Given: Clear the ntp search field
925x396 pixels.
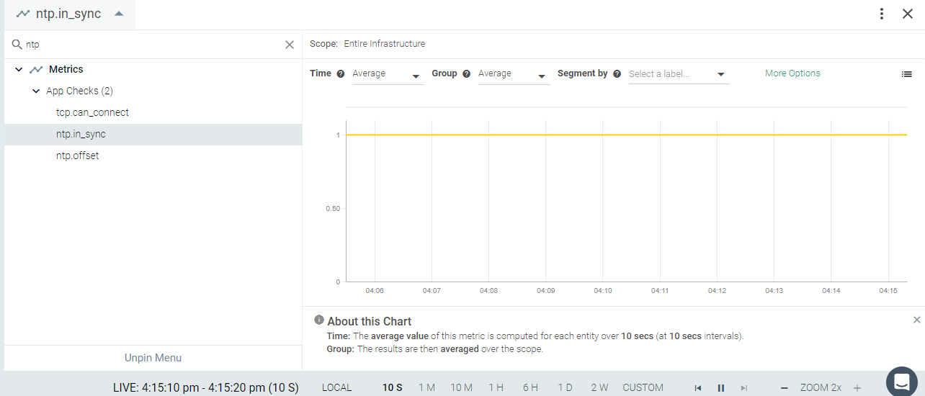Looking at the screenshot, I should click(290, 45).
